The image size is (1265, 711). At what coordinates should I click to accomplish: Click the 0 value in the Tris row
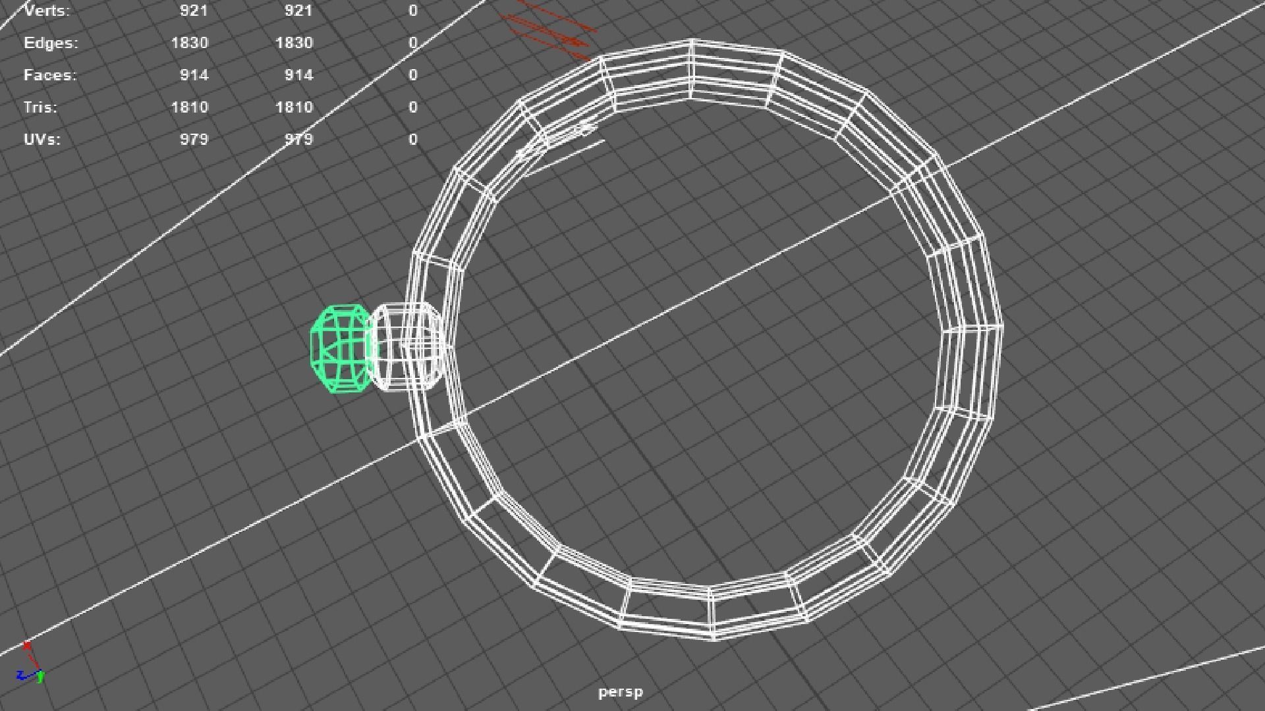click(x=413, y=107)
